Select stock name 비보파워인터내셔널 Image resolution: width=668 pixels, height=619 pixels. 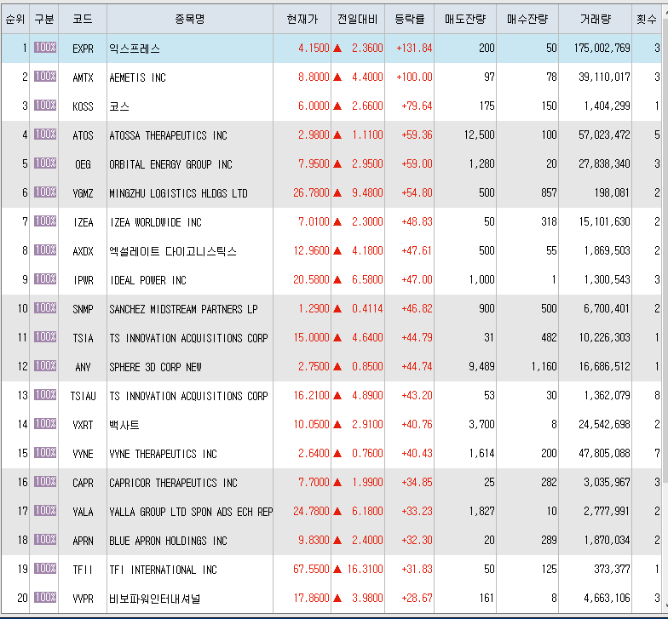click(x=155, y=599)
